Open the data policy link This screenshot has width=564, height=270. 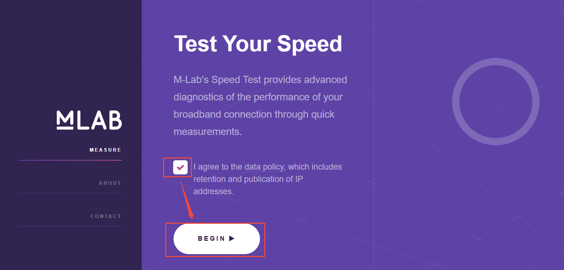(264, 167)
